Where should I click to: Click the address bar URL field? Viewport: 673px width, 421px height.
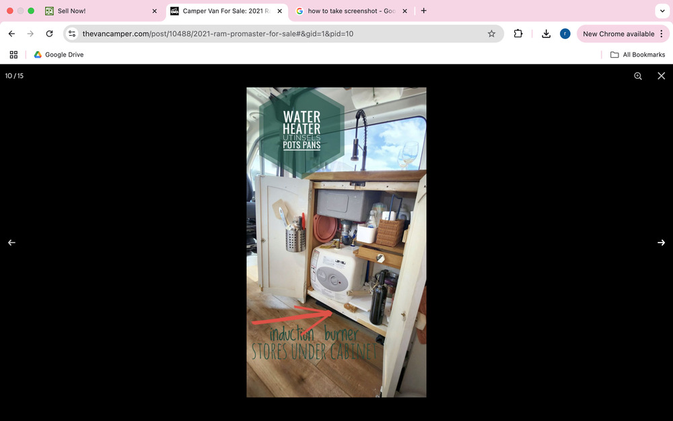click(269, 34)
